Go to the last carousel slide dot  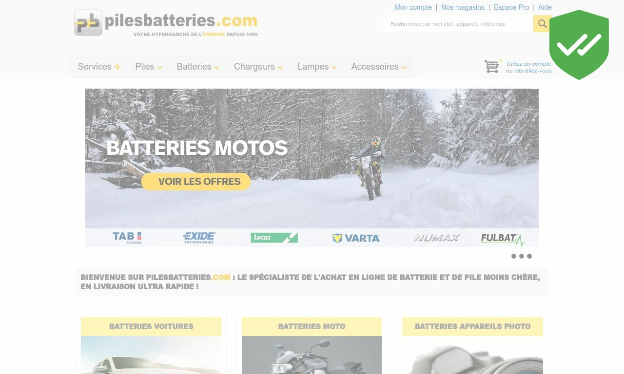coord(529,256)
